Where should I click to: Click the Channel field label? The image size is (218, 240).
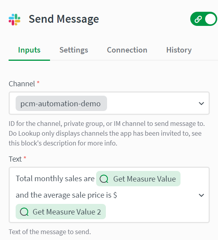(x=22, y=84)
